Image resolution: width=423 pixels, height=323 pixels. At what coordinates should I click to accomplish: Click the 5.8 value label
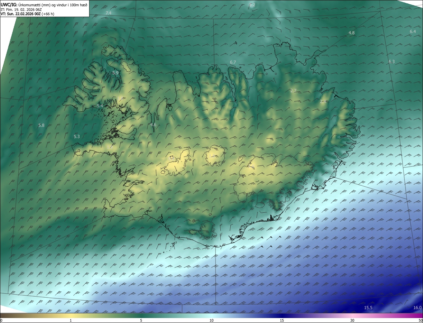41,126
